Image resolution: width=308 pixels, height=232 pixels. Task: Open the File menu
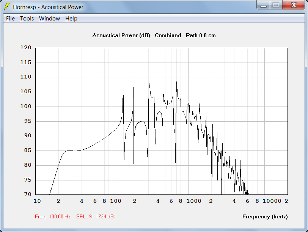point(10,19)
